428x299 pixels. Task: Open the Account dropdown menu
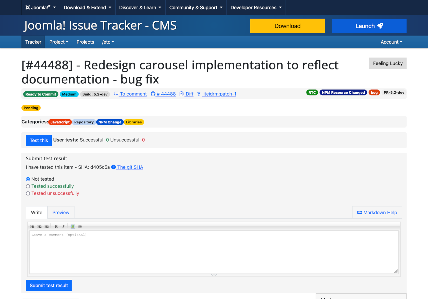pos(391,42)
